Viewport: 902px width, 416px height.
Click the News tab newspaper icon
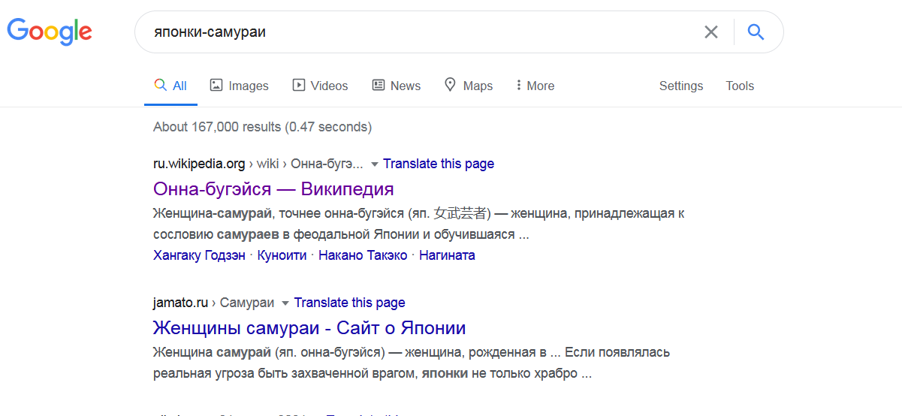(x=379, y=86)
